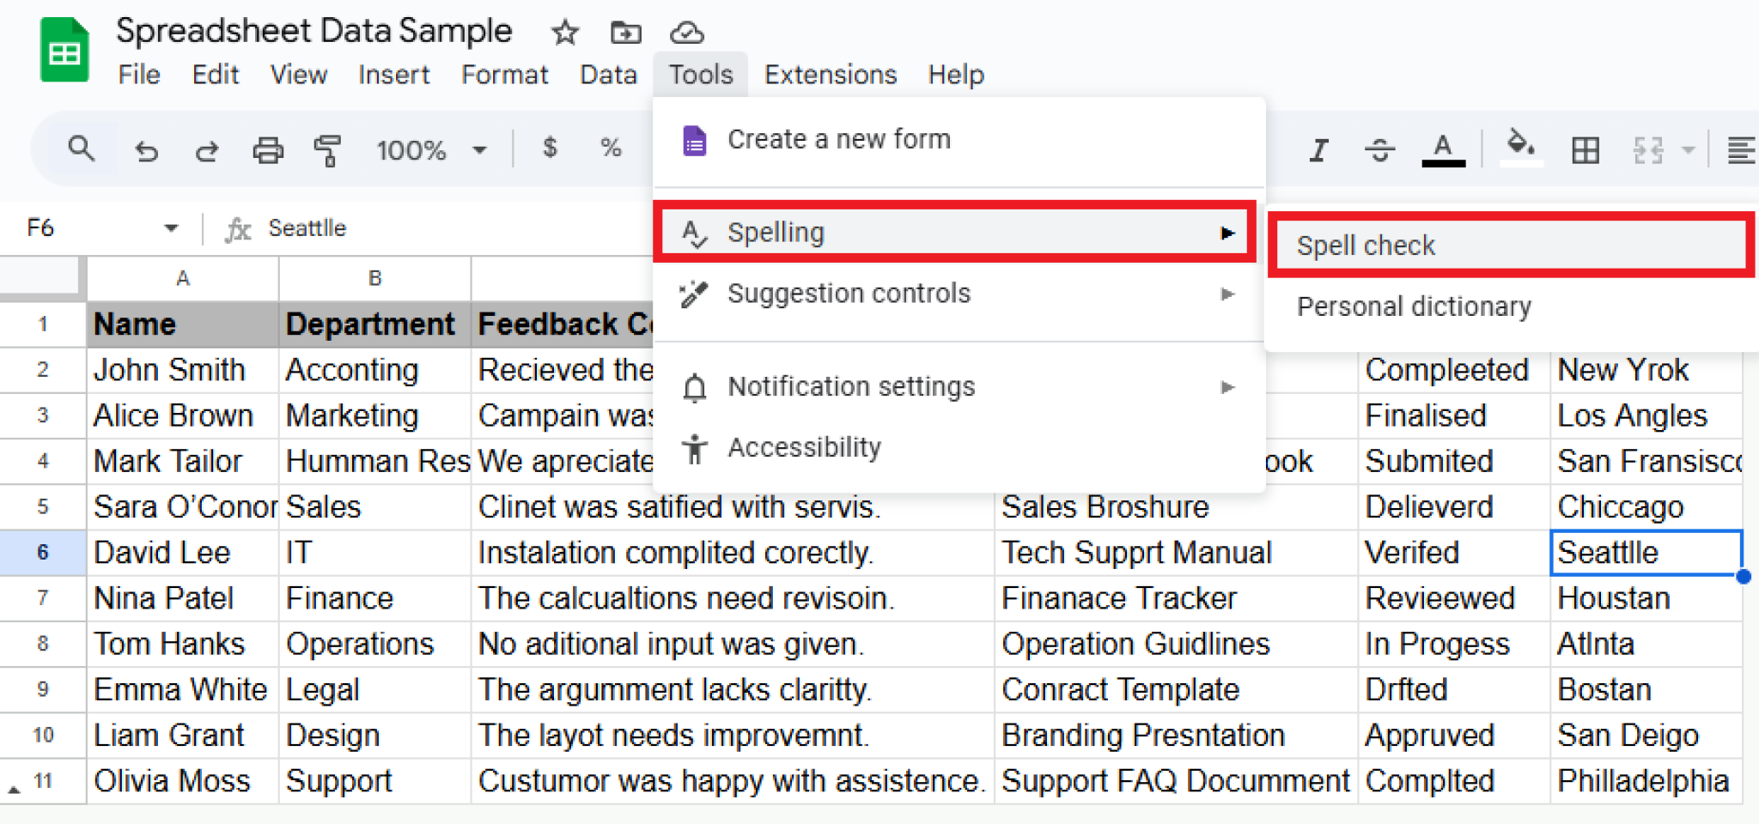Print the spreadsheet using the printer icon
Image resolution: width=1759 pixels, height=824 pixels.
click(268, 150)
